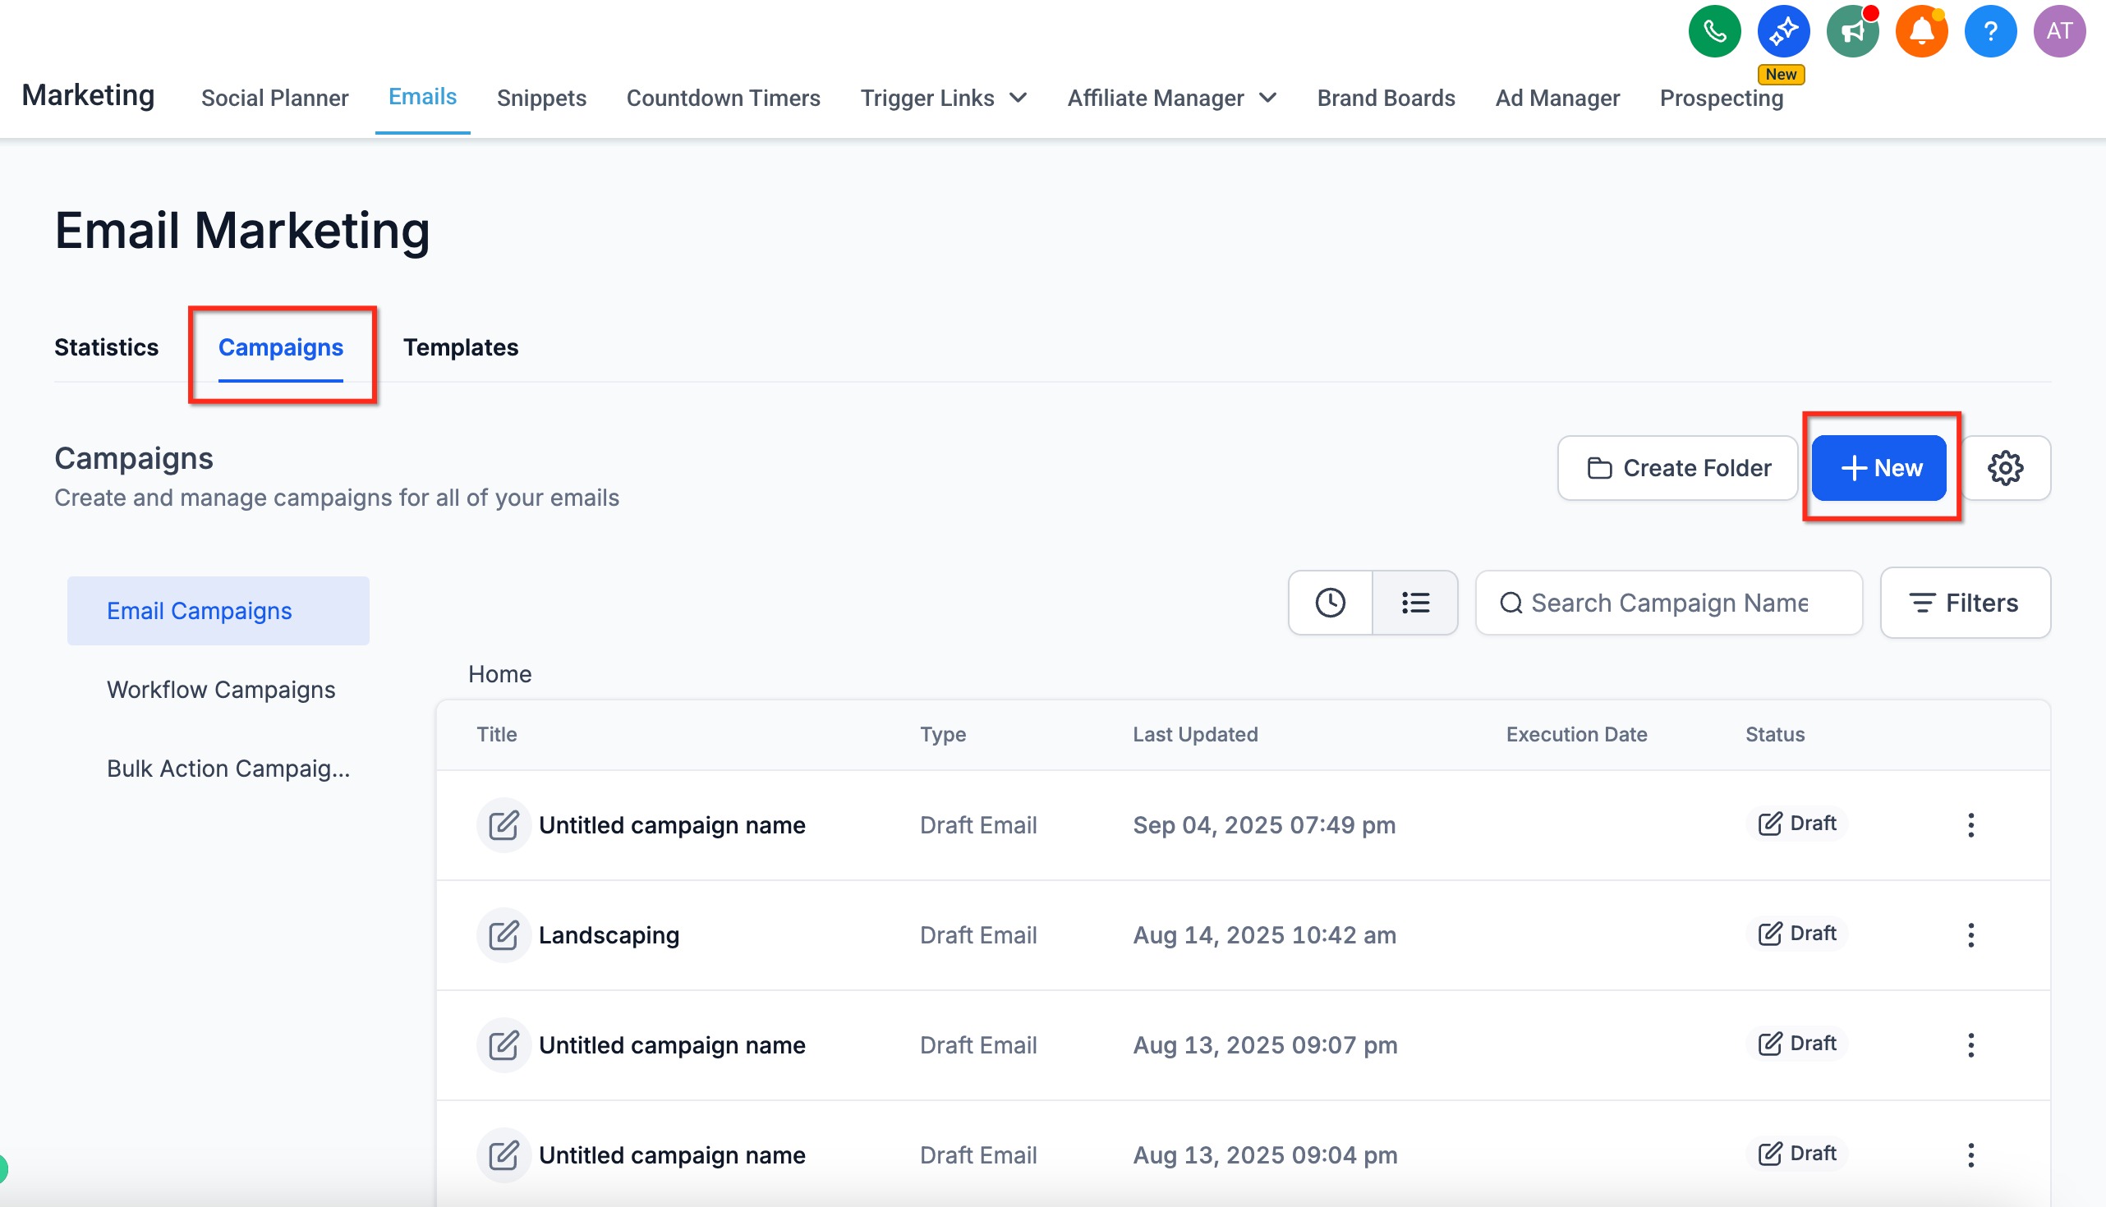Switch to the Templates tab
This screenshot has height=1207, width=2106.
coord(460,347)
